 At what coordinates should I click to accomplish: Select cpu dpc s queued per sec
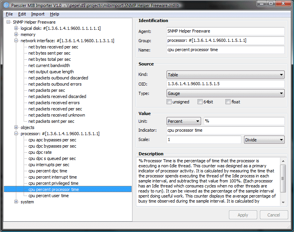pyautogui.click(x=52, y=158)
